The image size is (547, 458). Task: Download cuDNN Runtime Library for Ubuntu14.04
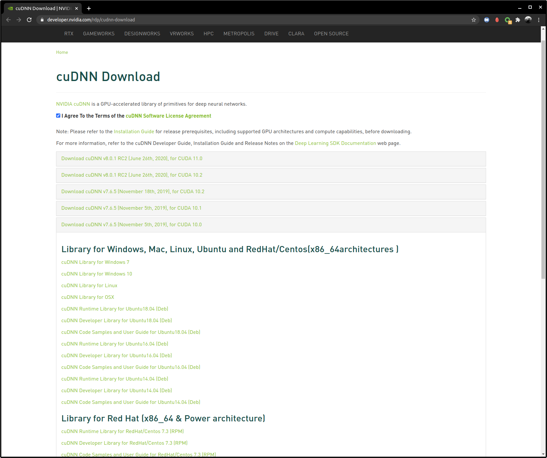pos(115,379)
